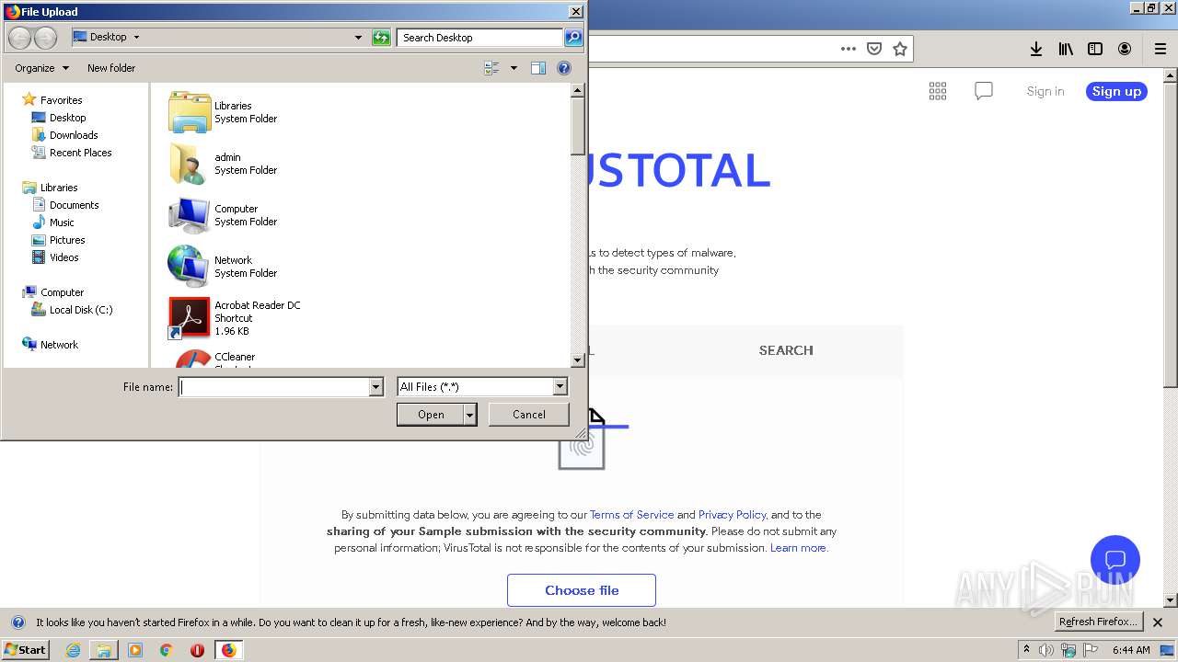Click volume icon in system tray
This screenshot has width=1178, height=662.
click(1046, 650)
